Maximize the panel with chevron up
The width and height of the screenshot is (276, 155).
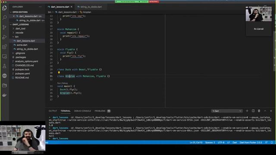click(265, 111)
